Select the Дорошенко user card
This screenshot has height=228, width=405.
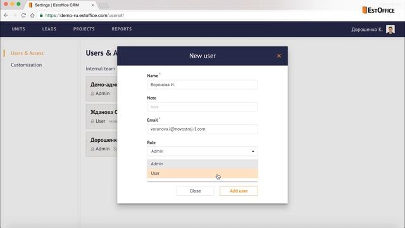coord(101,144)
